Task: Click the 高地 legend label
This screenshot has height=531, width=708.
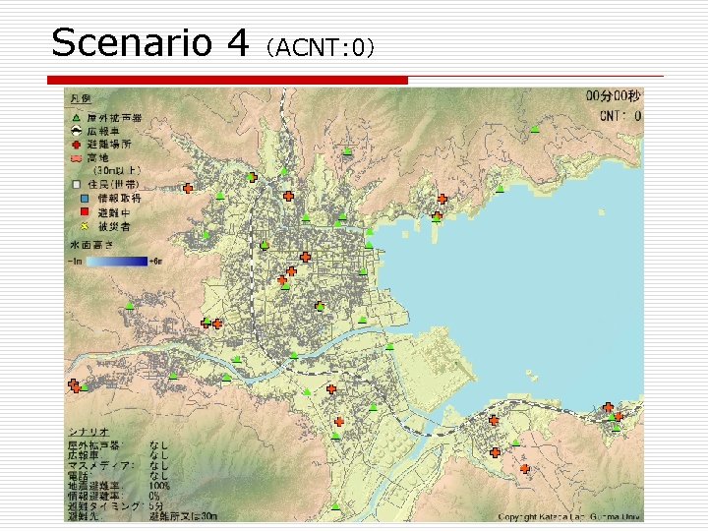Action: (x=97, y=158)
